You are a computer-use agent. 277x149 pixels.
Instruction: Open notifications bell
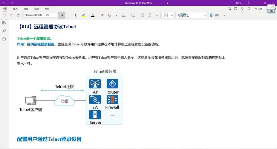[249, 9]
